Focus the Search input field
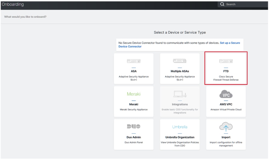 click(243, 4)
